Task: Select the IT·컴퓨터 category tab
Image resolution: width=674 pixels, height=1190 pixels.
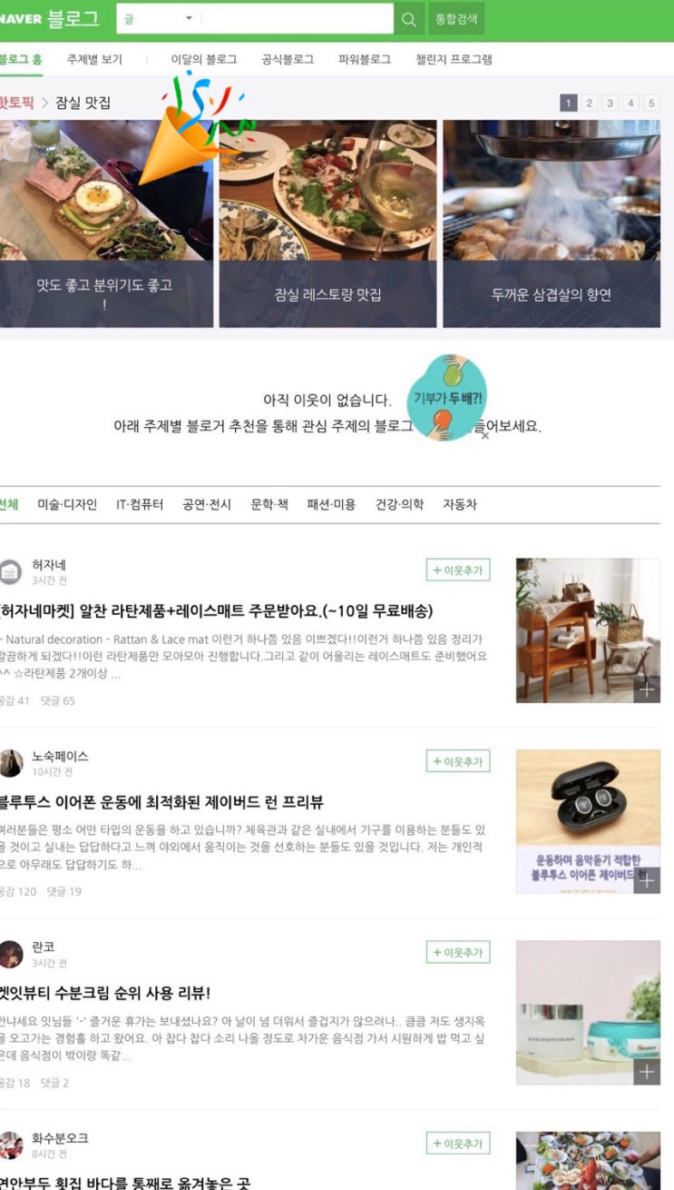Action: coord(140,504)
